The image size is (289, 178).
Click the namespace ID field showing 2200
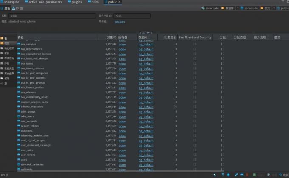[132, 16]
